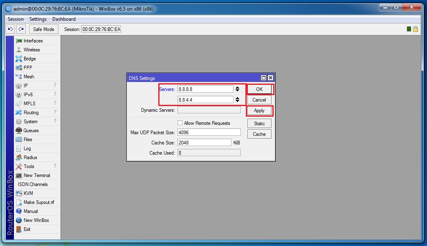Open the Radius sidebar entry
Viewport: 427px width, 246px height.
click(37, 157)
